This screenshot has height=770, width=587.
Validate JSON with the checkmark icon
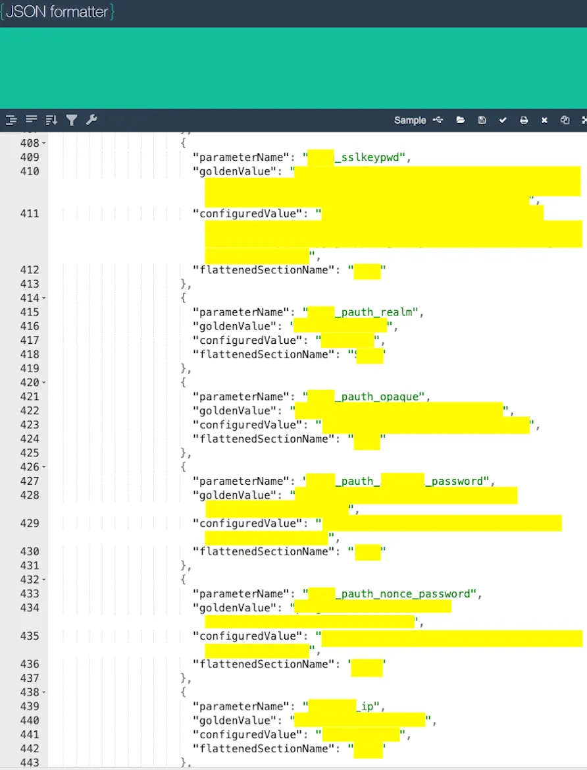(503, 120)
